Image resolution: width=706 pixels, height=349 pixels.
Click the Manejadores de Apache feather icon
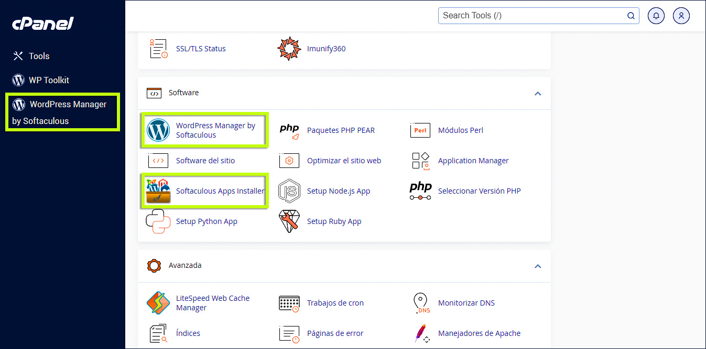pos(421,333)
